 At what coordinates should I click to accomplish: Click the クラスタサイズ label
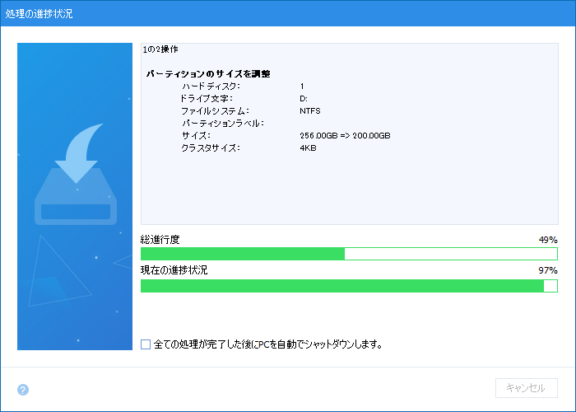click(211, 147)
